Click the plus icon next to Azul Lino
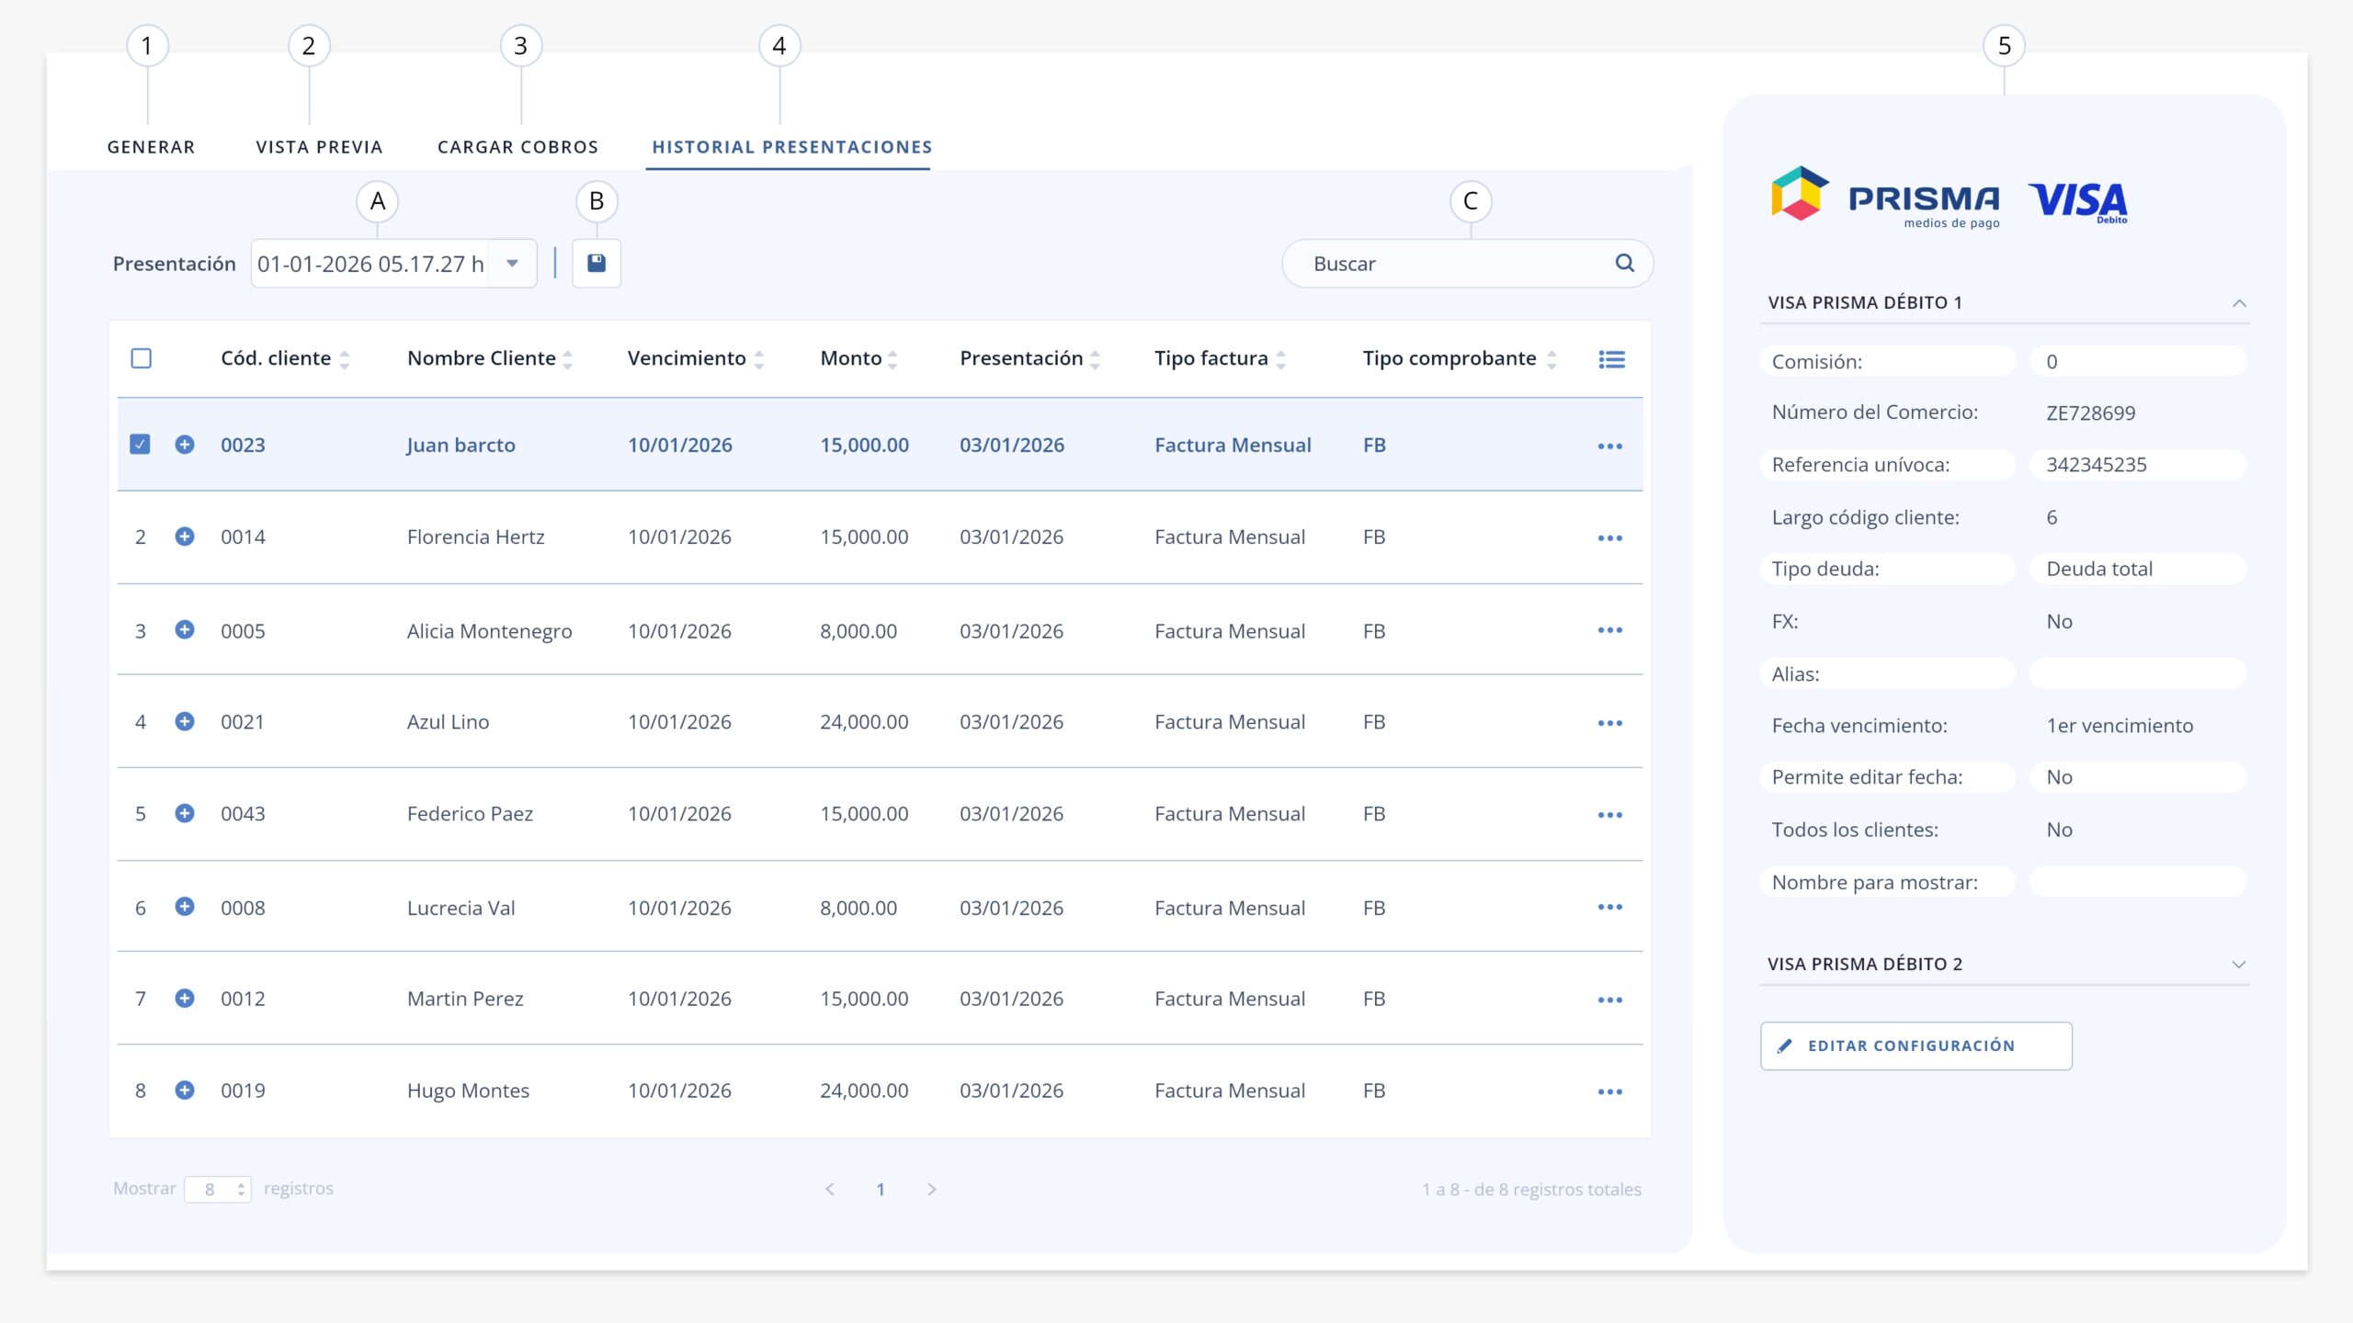The image size is (2353, 1323). click(185, 722)
